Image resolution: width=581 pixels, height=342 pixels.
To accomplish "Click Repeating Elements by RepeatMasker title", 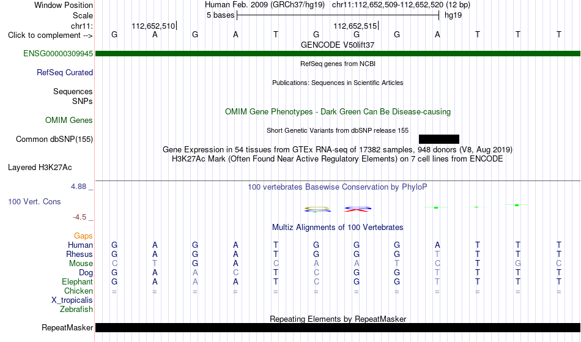I will (338, 319).
